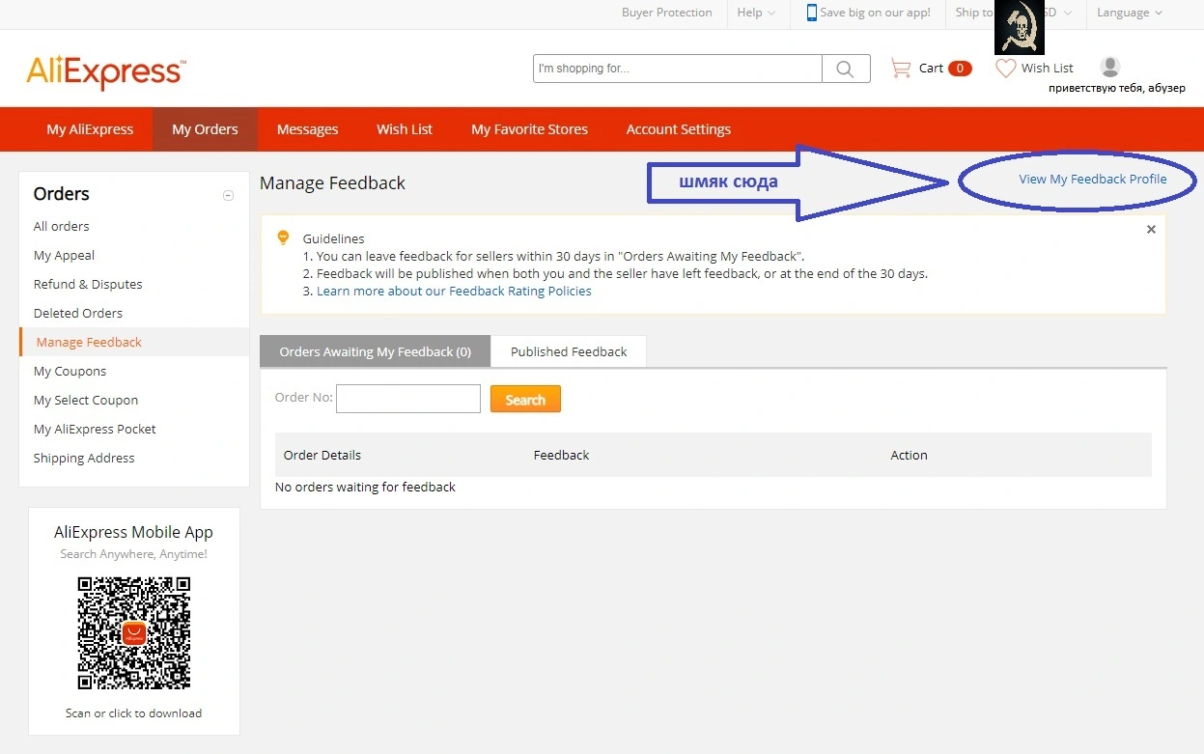Click the AliExpress Mobile App heading
Screen dimensions: 1204x754
[x=133, y=532]
